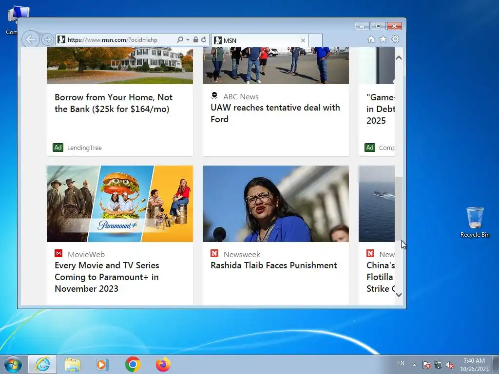Open Action Center flag icon
499x374 pixels.
click(426, 365)
